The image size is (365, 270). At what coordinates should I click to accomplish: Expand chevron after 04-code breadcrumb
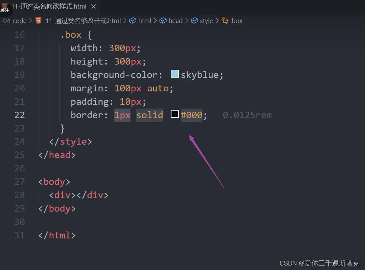31,21
